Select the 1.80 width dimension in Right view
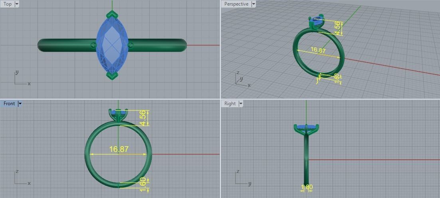The width and height of the screenshot is (440, 198). [x=307, y=187]
